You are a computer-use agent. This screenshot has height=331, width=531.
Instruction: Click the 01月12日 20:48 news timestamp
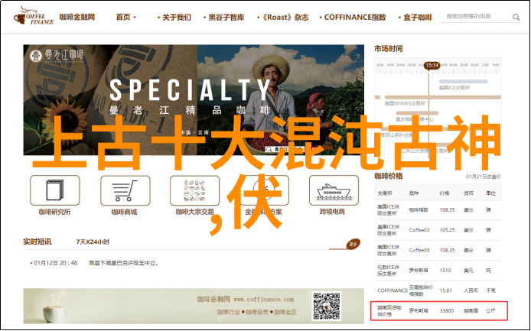click(56, 263)
